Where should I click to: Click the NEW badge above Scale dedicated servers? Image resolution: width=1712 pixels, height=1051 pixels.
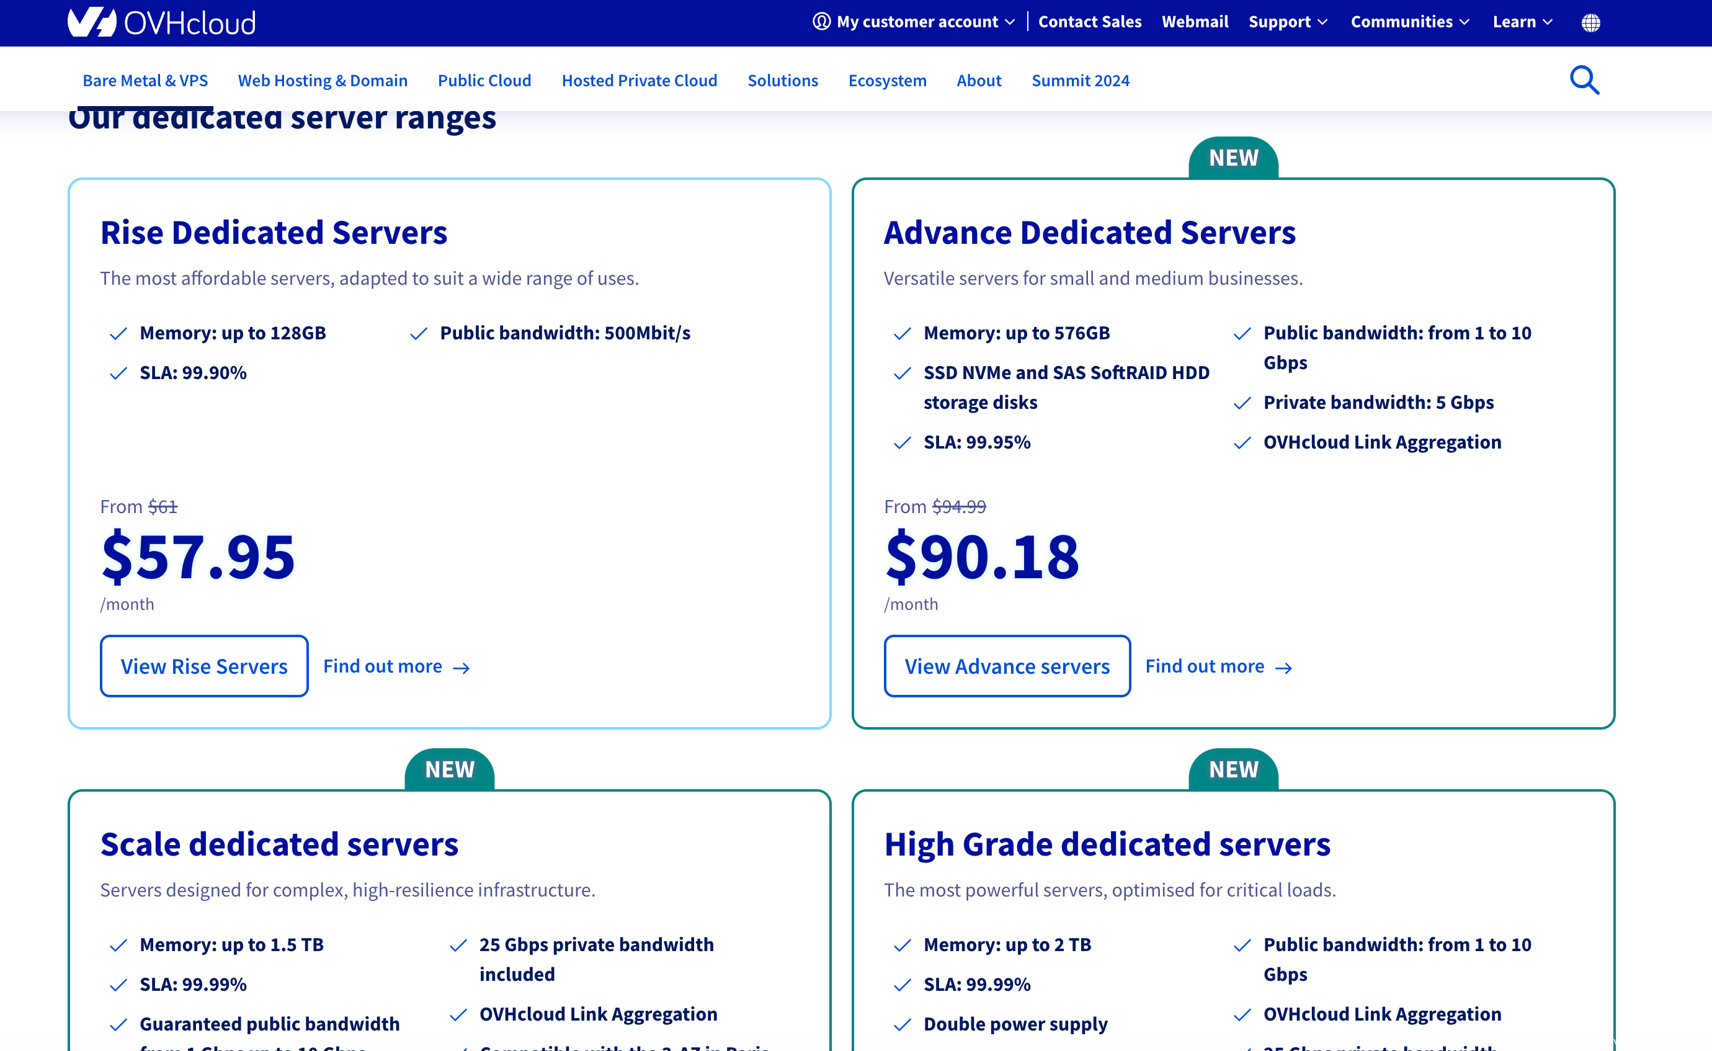[450, 769]
